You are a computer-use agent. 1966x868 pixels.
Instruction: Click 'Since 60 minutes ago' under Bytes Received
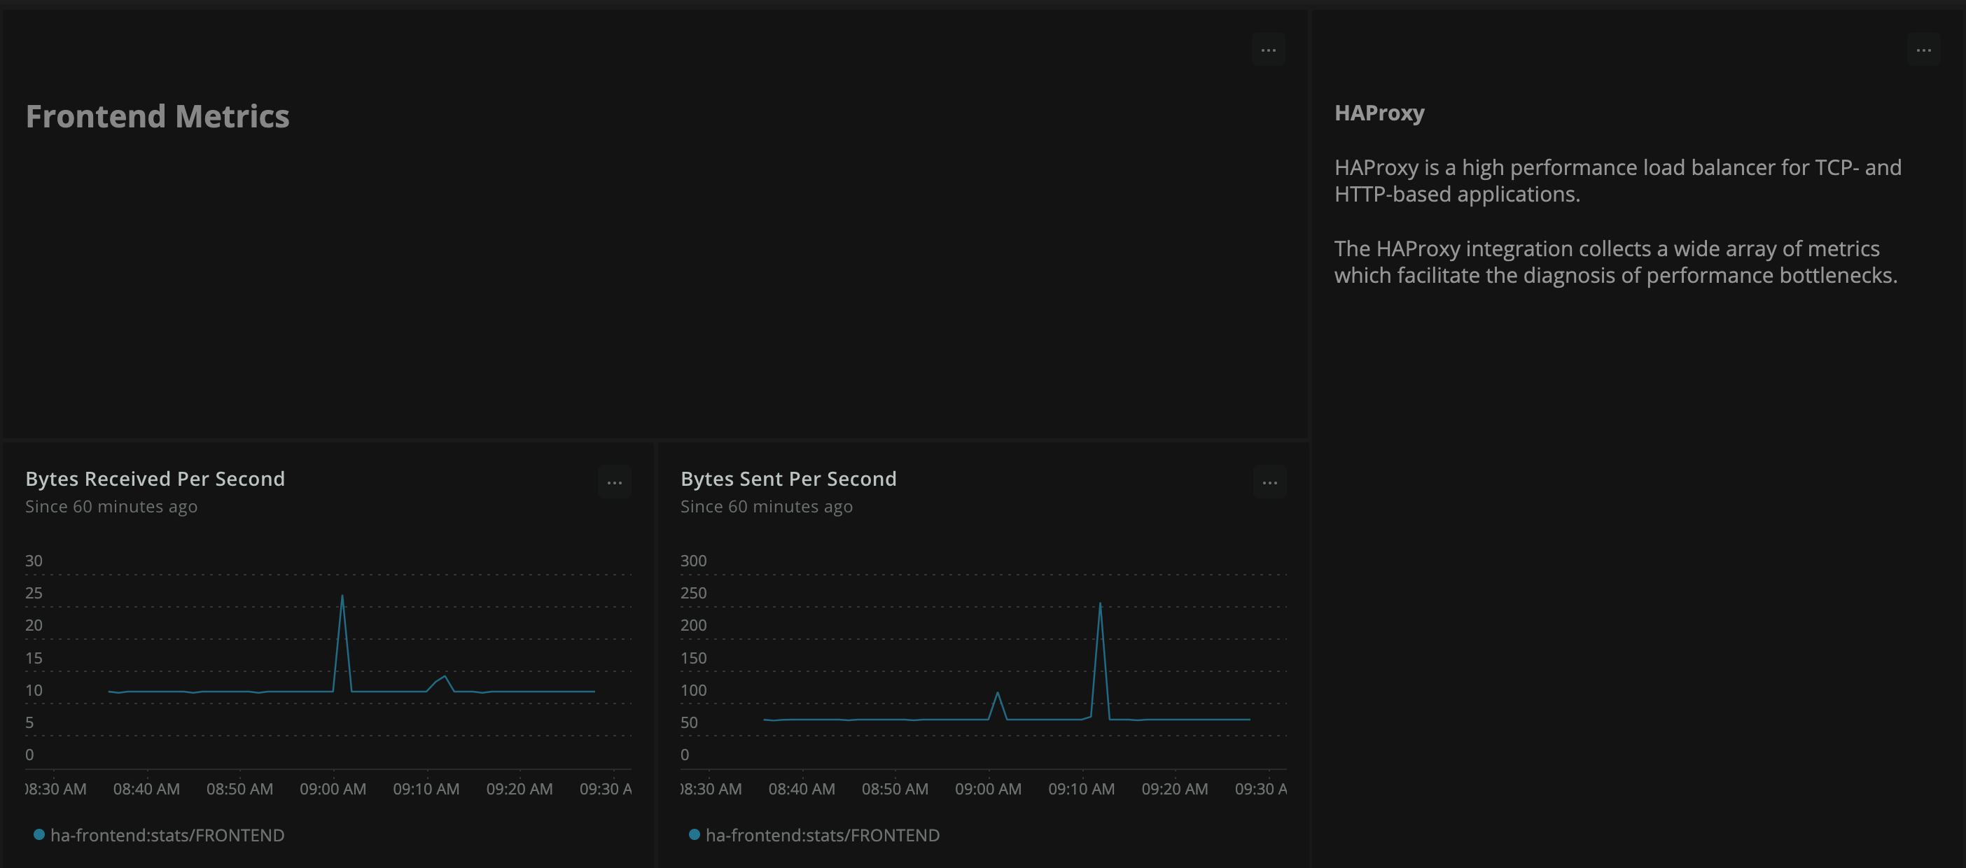click(111, 507)
